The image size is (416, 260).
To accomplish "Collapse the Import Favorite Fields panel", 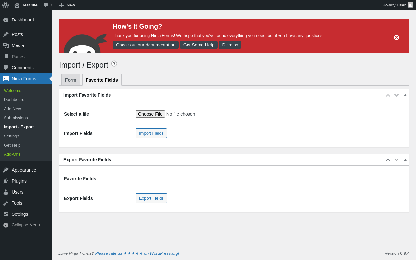I will coord(405,95).
